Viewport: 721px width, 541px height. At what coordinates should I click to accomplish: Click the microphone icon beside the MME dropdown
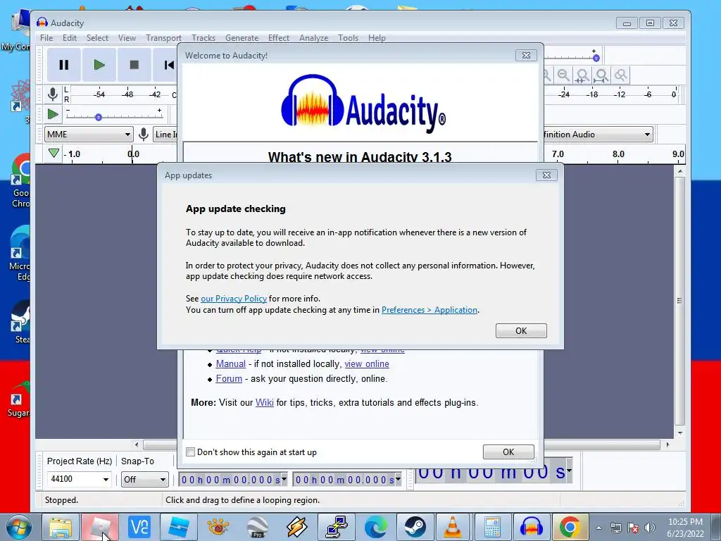pos(144,135)
